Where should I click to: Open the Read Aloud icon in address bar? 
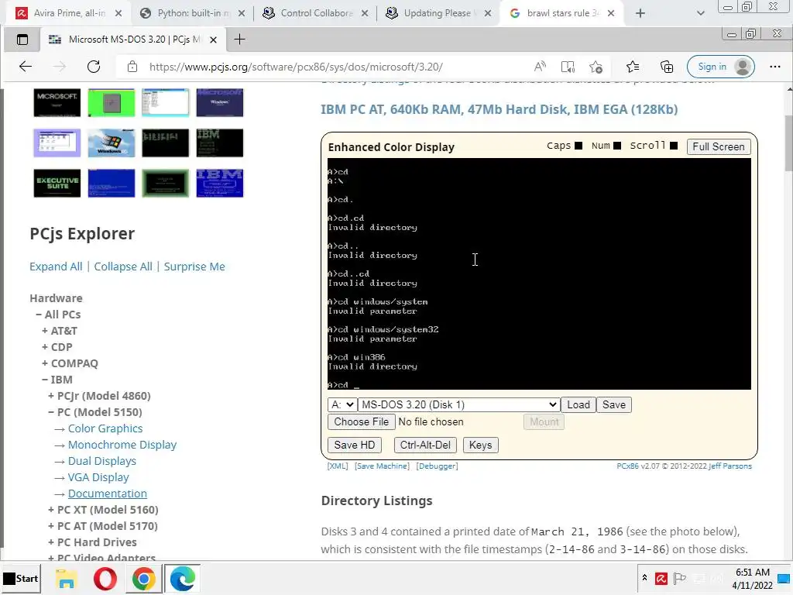click(540, 67)
